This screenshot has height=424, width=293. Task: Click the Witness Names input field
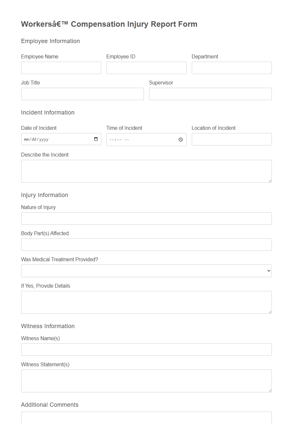click(146, 350)
